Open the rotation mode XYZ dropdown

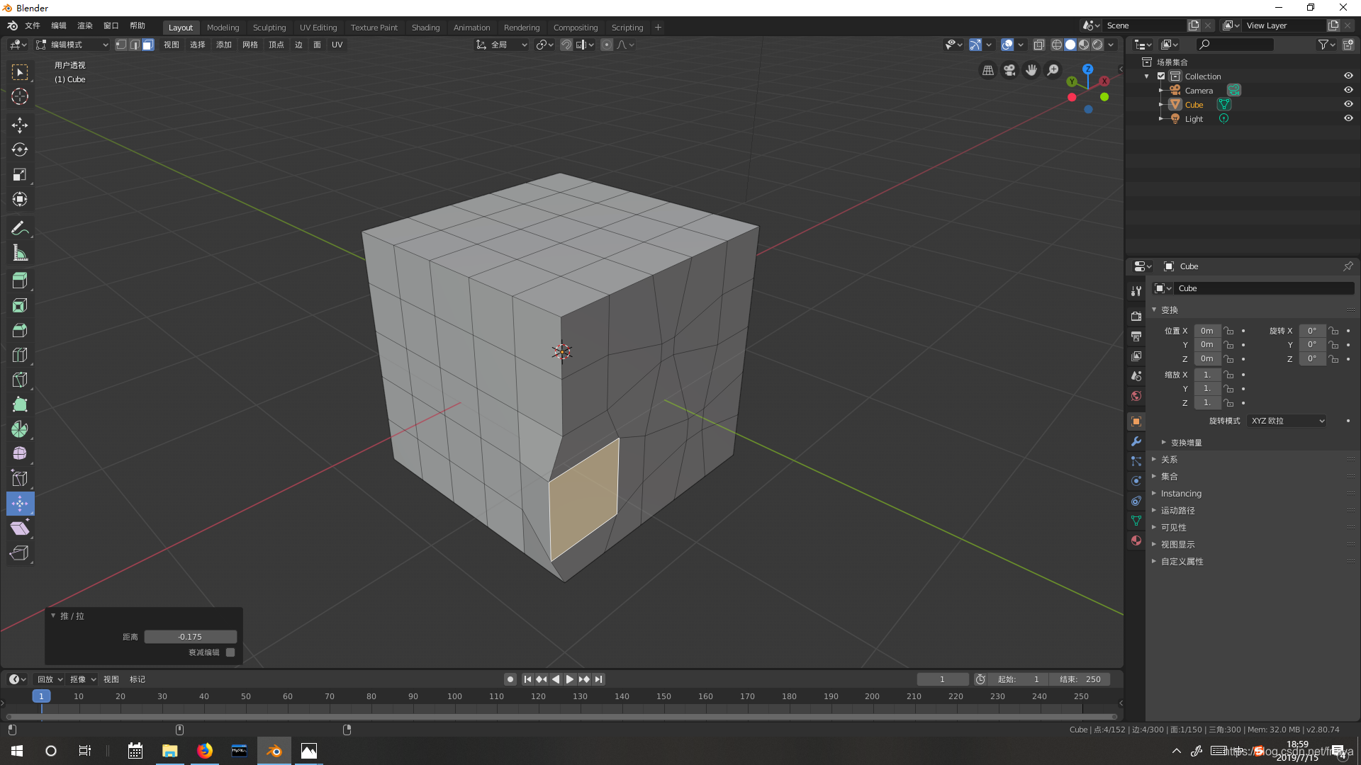point(1287,421)
